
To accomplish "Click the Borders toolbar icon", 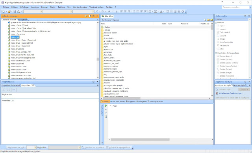I will tap(150, 11).
